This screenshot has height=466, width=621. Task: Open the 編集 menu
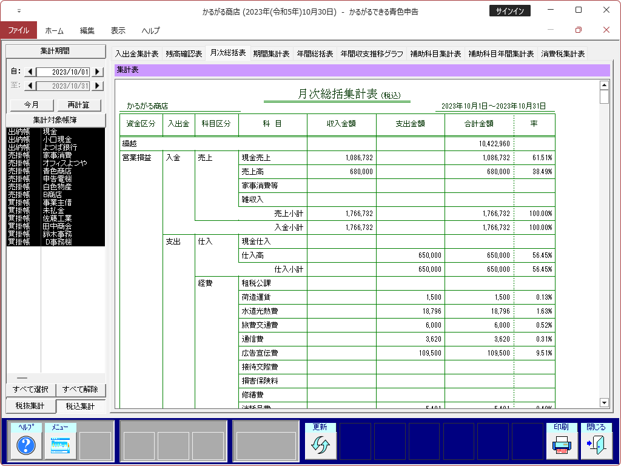click(87, 30)
